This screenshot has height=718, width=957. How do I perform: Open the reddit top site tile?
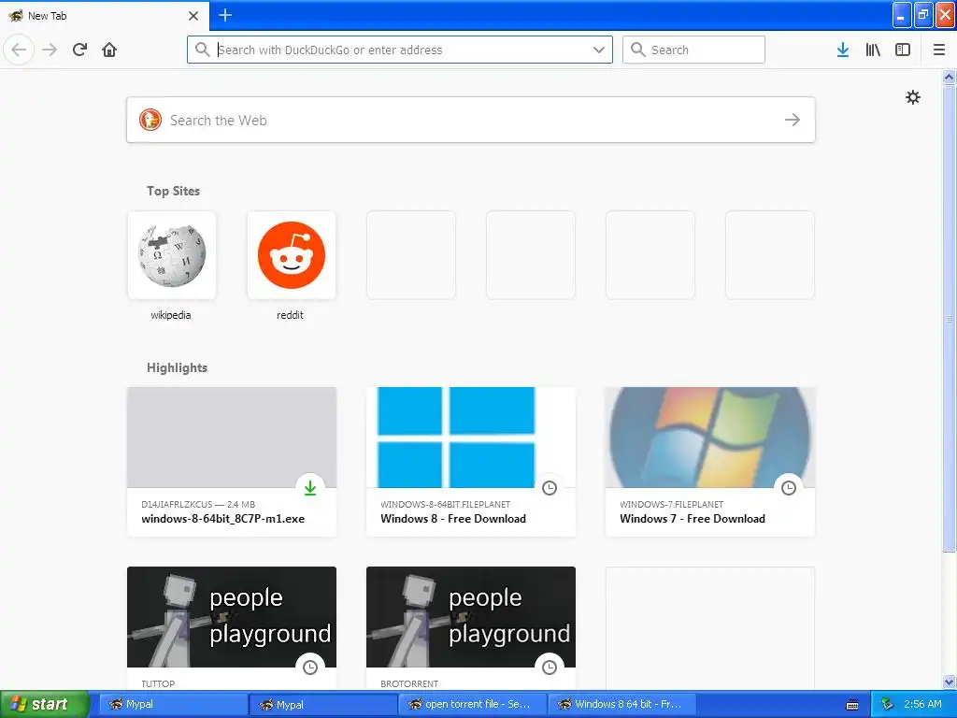(292, 255)
